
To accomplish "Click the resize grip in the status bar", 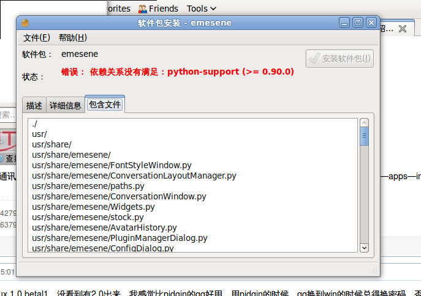I will click(374, 271).
